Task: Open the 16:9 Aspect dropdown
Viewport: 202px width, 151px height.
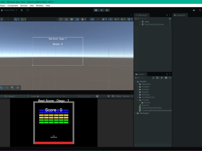Action: pos(9,96)
